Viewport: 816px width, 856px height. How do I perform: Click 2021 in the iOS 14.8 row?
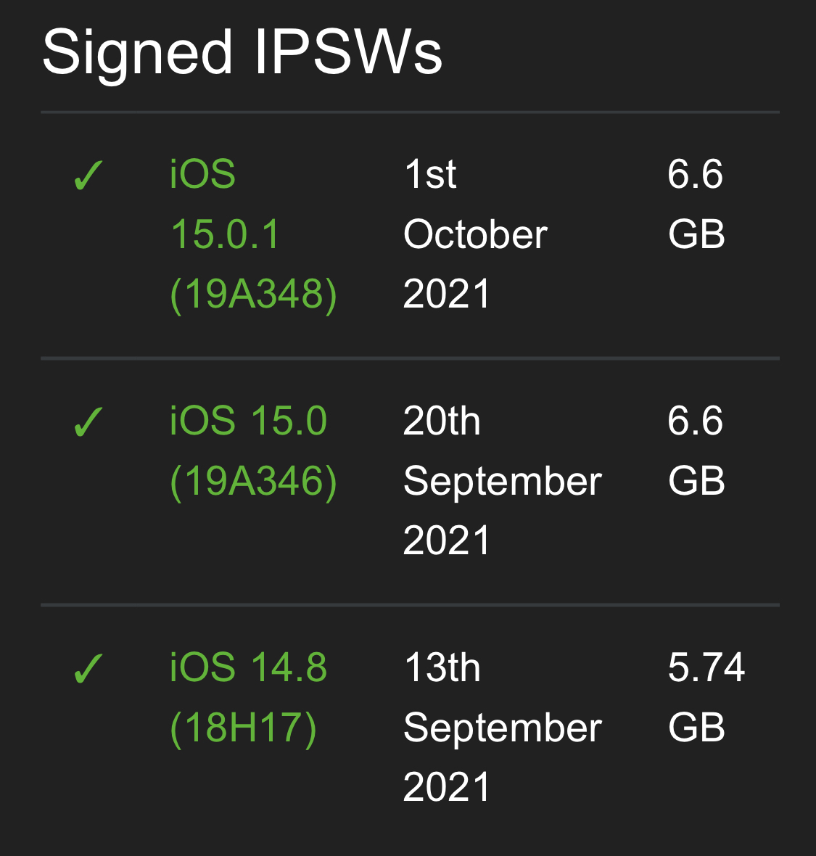[447, 787]
